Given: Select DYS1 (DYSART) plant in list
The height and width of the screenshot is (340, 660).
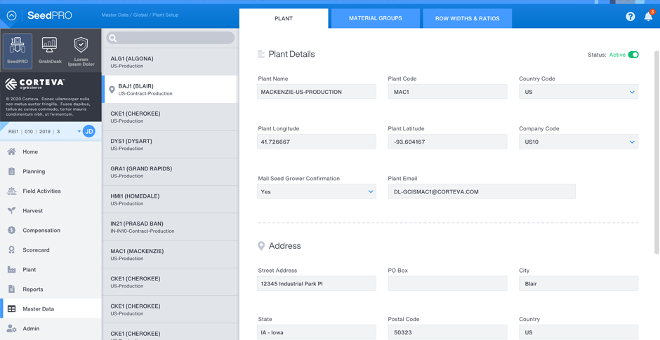Looking at the screenshot, I should point(170,144).
